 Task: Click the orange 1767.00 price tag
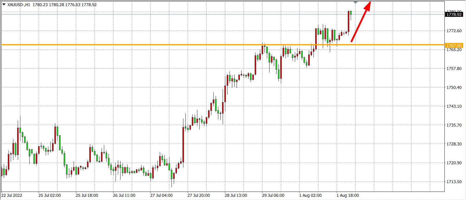point(454,46)
